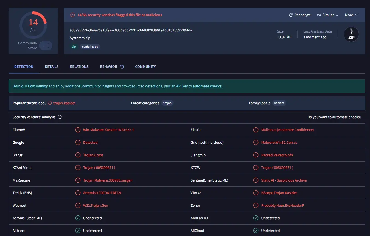The height and width of the screenshot is (236, 370).
Task: Click Malicious (moderate Confidence) result
Action: 287,130
